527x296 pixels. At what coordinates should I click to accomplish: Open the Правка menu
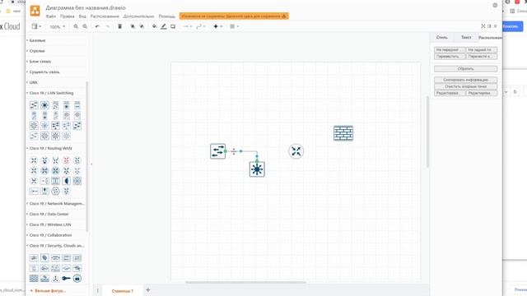tap(68, 16)
